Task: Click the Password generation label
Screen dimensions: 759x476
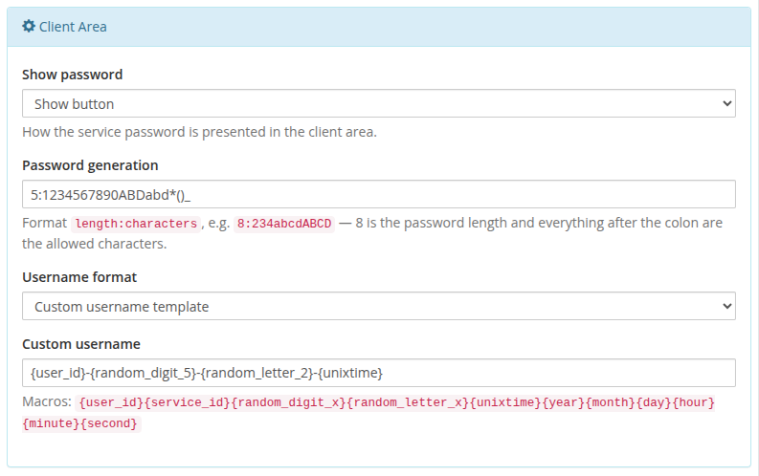Action: (x=90, y=165)
